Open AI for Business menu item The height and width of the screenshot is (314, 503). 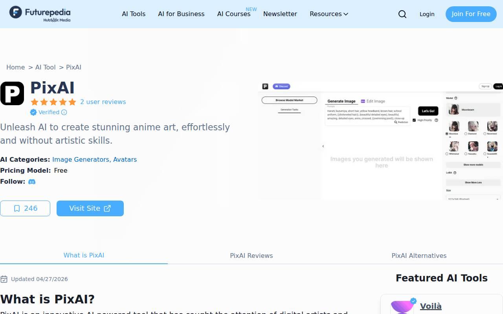click(181, 14)
